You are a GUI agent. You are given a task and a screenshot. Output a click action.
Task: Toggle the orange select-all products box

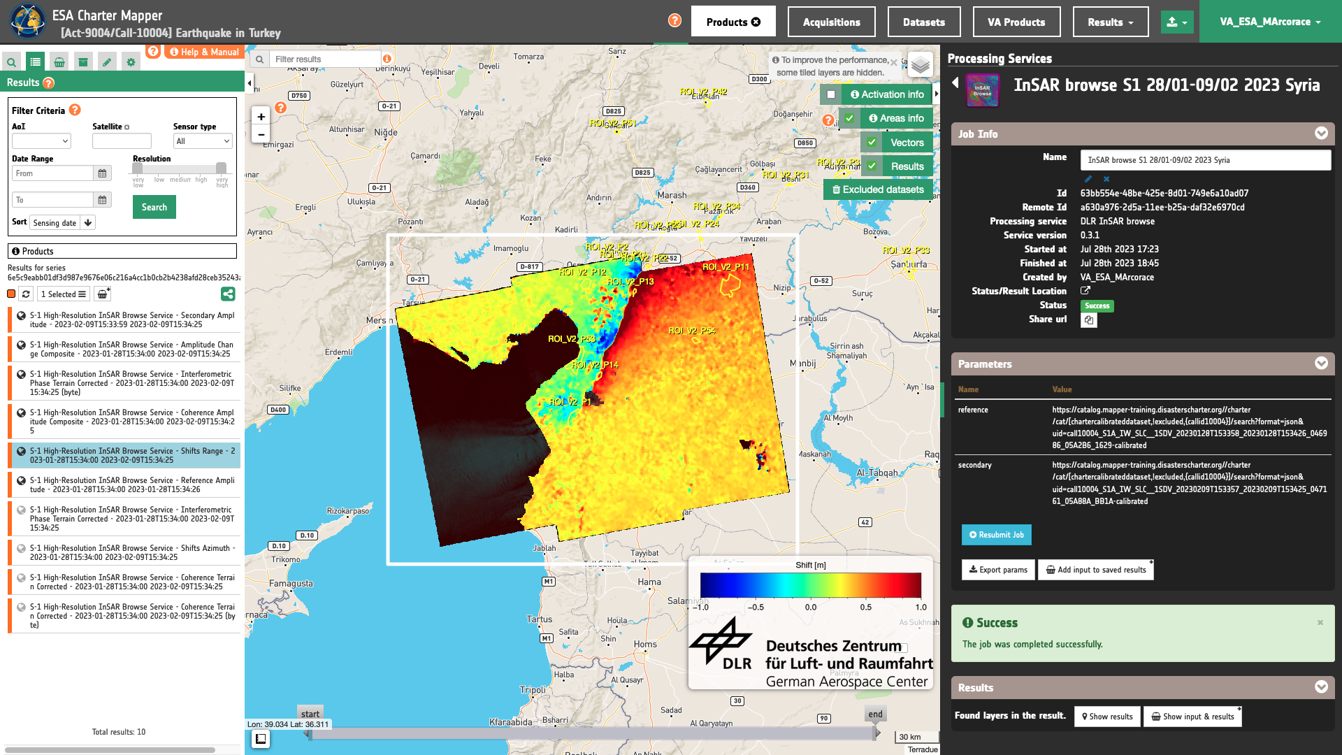pyautogui.click(x=11, y=294)
